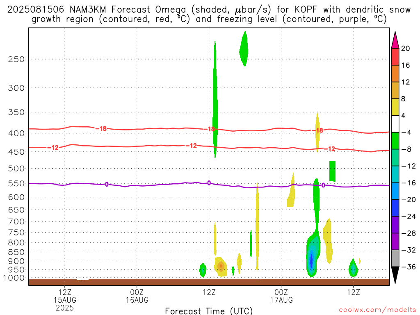
Task: Click the colorbar tick label -32
Action: [x=409, y=250]
